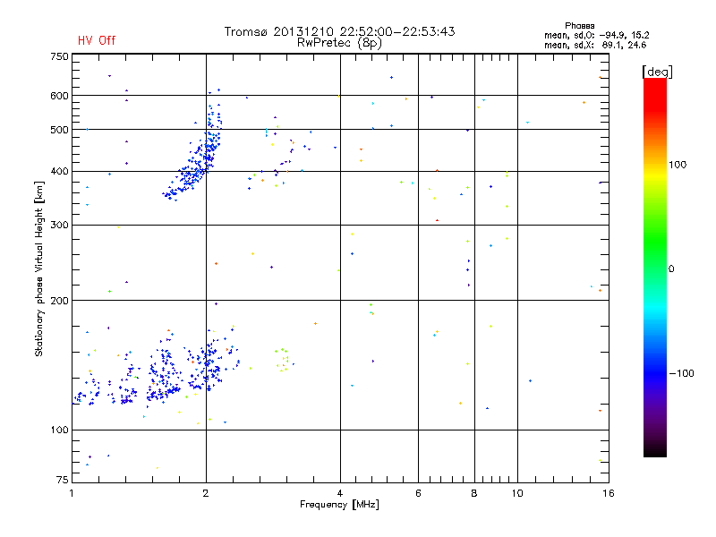Click the x-axis tick label "6"

tap(418, 493)
